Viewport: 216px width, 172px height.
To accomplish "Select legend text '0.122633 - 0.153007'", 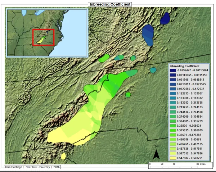I will [190, 93].
